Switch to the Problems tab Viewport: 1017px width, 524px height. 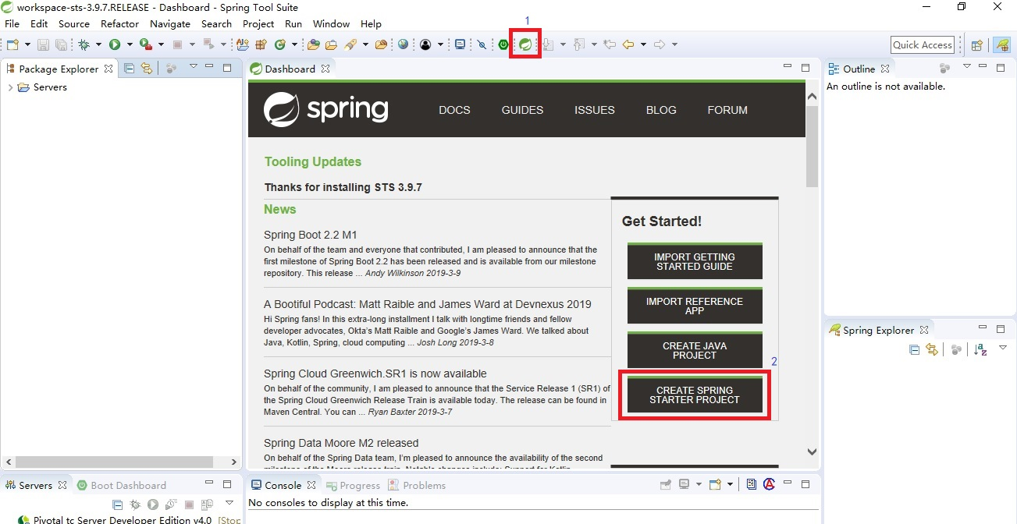click(x=417, y=485)
